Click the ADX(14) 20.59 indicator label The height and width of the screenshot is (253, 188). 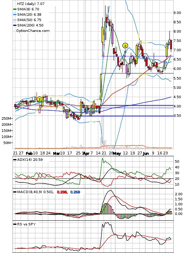click(x=30, y=160)
